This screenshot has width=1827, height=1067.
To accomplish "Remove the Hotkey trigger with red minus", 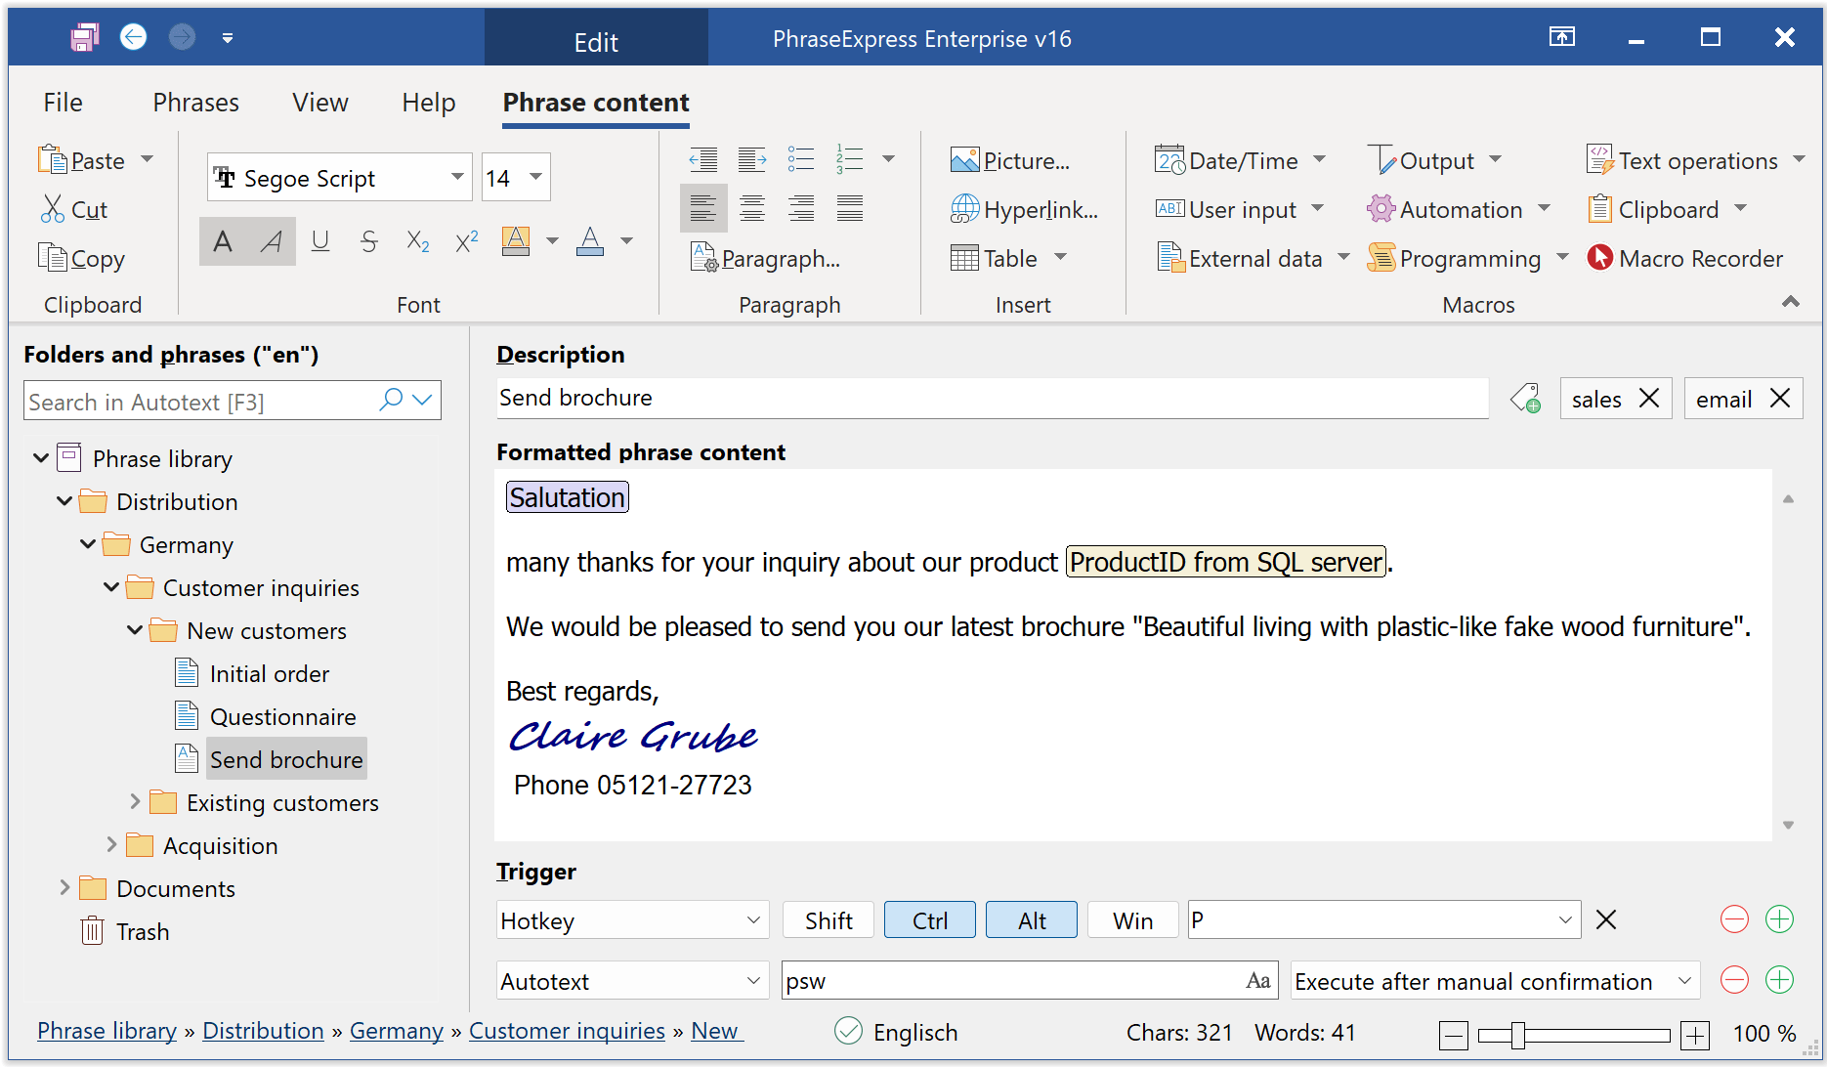I will click(x=1733, y=919).
